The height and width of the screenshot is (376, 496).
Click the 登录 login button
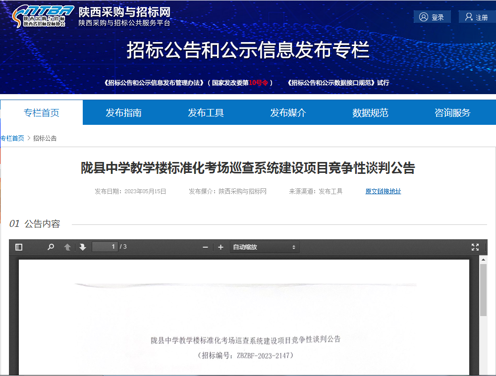[x=432, y=17]
